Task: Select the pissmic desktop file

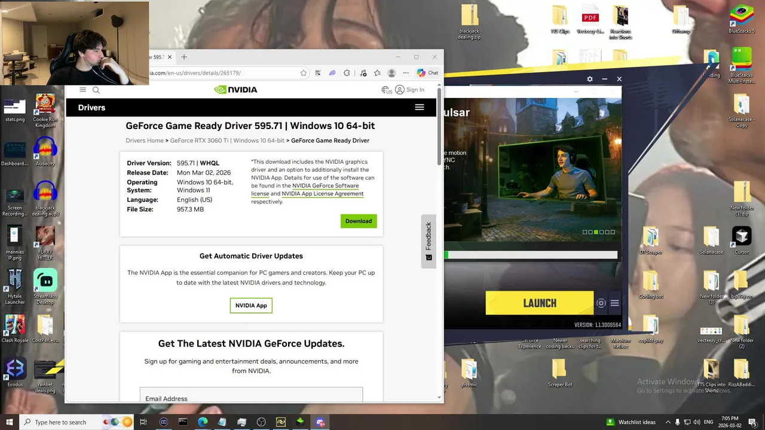Action: coord(470,373)
